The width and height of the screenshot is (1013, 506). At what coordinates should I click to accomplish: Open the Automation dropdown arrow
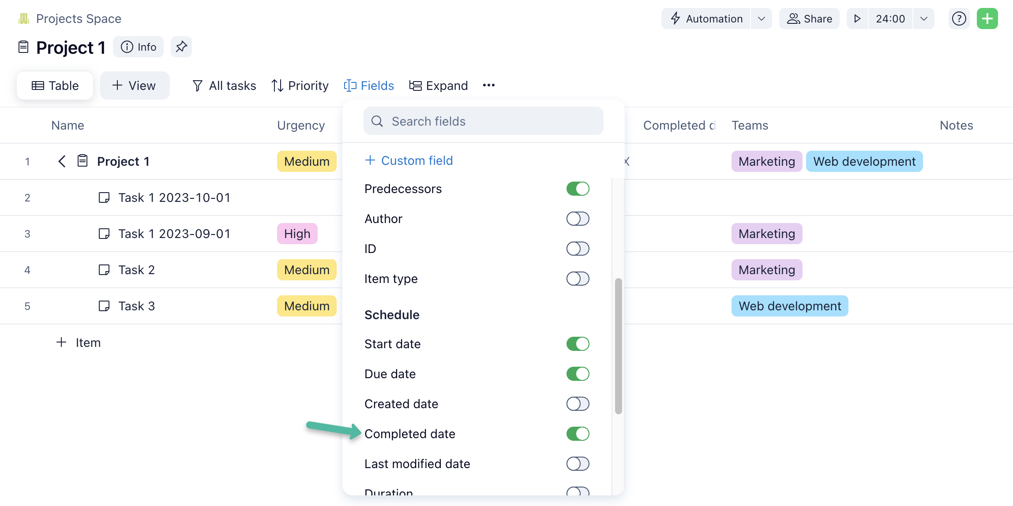click(x=761, y=19)
